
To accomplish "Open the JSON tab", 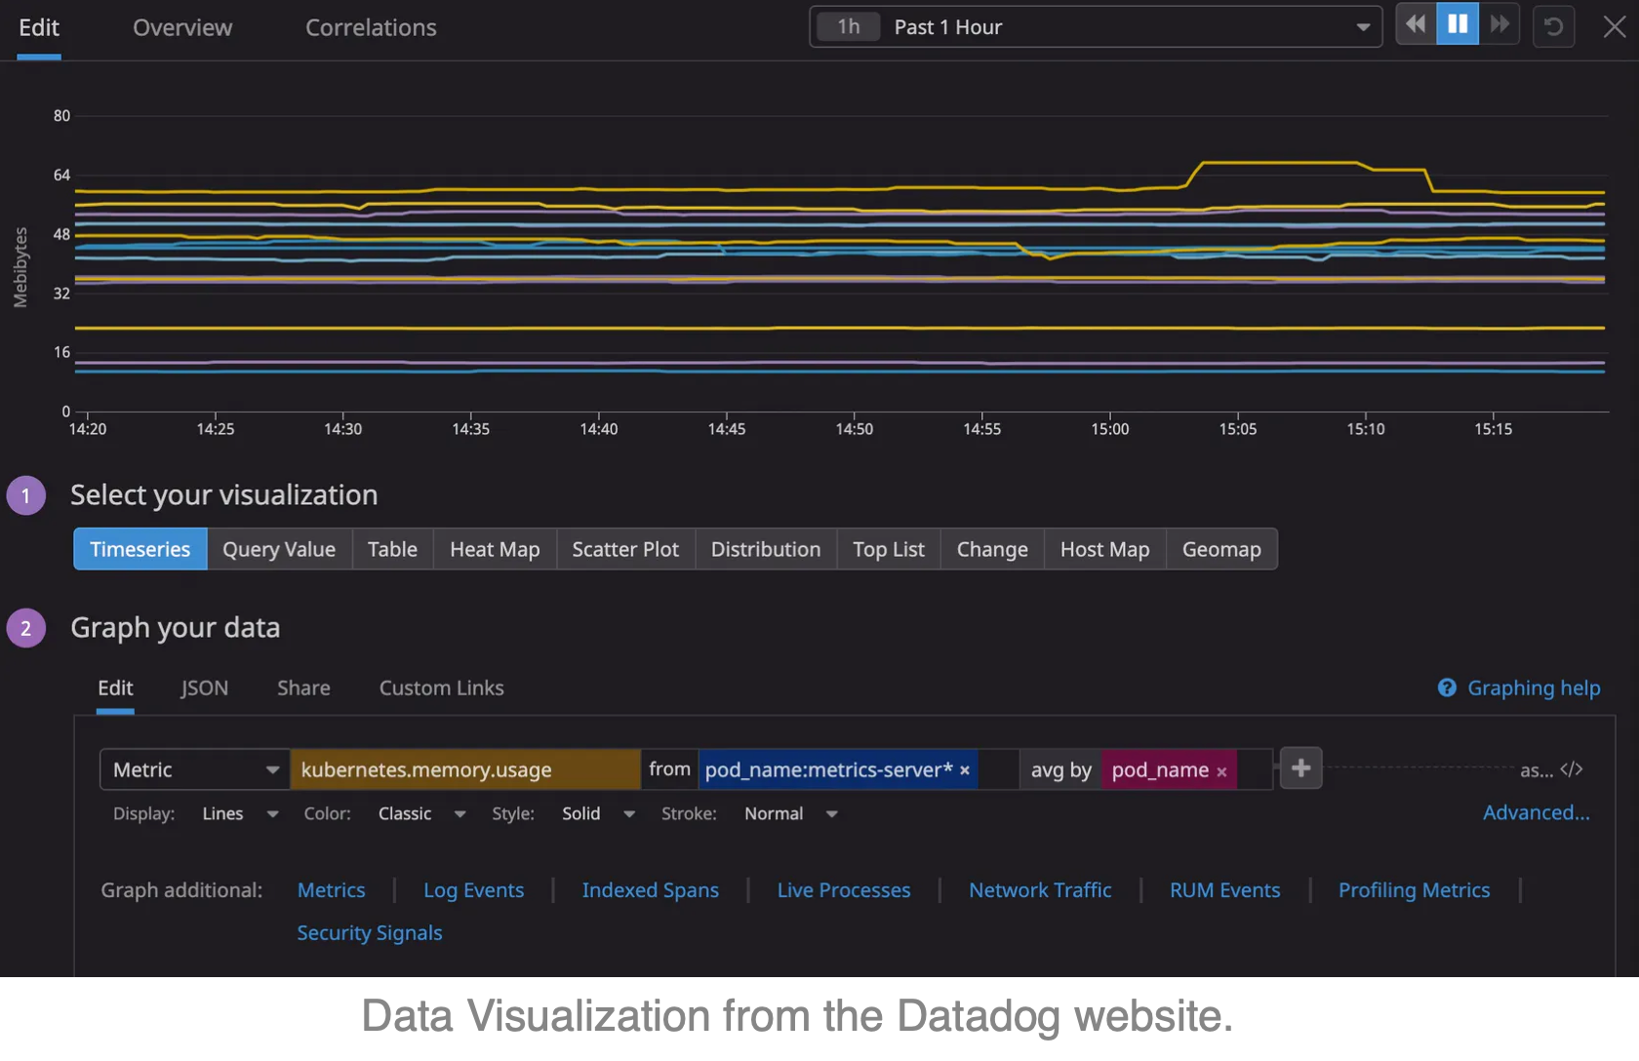I will pos(205,688).
